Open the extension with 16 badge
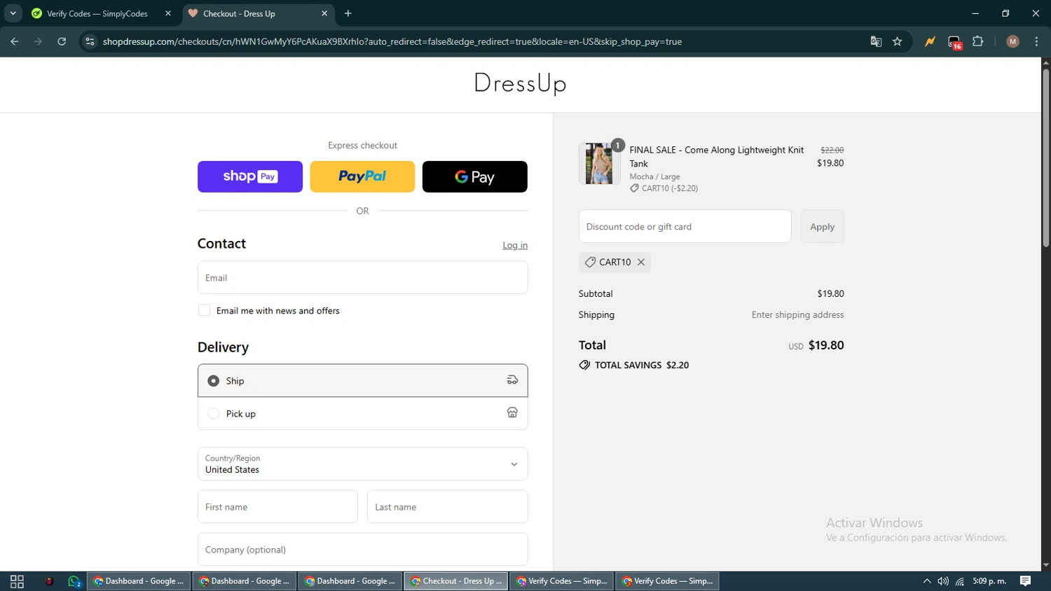 coord(955,42)
